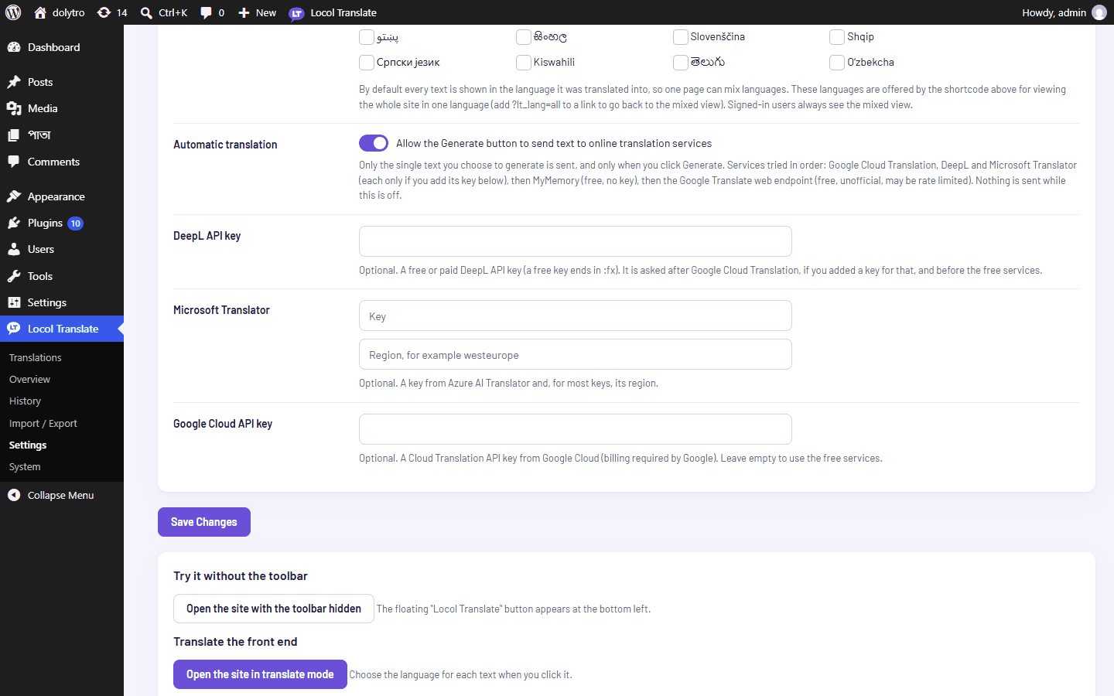Open the System submenu item
This screenshot has height=696, width=1114.
click(x=62, y=466)
